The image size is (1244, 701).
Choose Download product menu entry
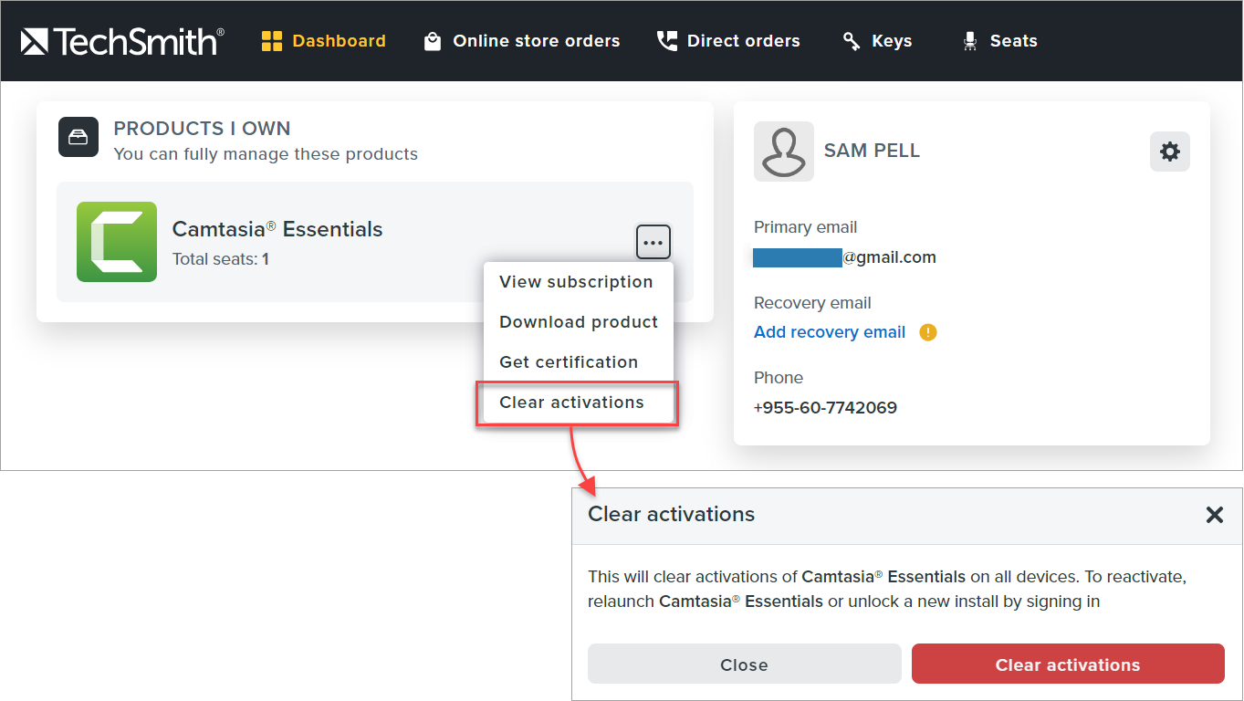click(x=579, y=322)
